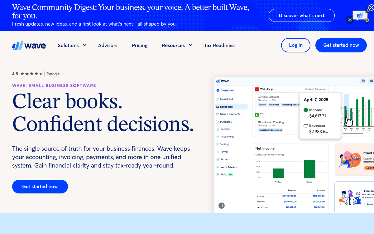This screenshot has width=374, height=234.
Task: Pause the dashboard preview animation
Action: pos(222,205)
